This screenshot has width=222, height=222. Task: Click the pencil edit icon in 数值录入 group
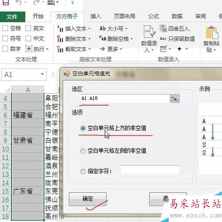click(x=163, y=49)
